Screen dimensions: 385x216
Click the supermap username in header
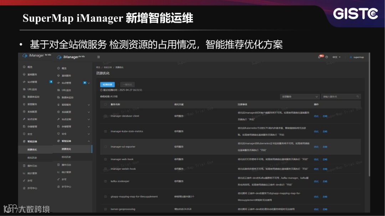point(359,57)
